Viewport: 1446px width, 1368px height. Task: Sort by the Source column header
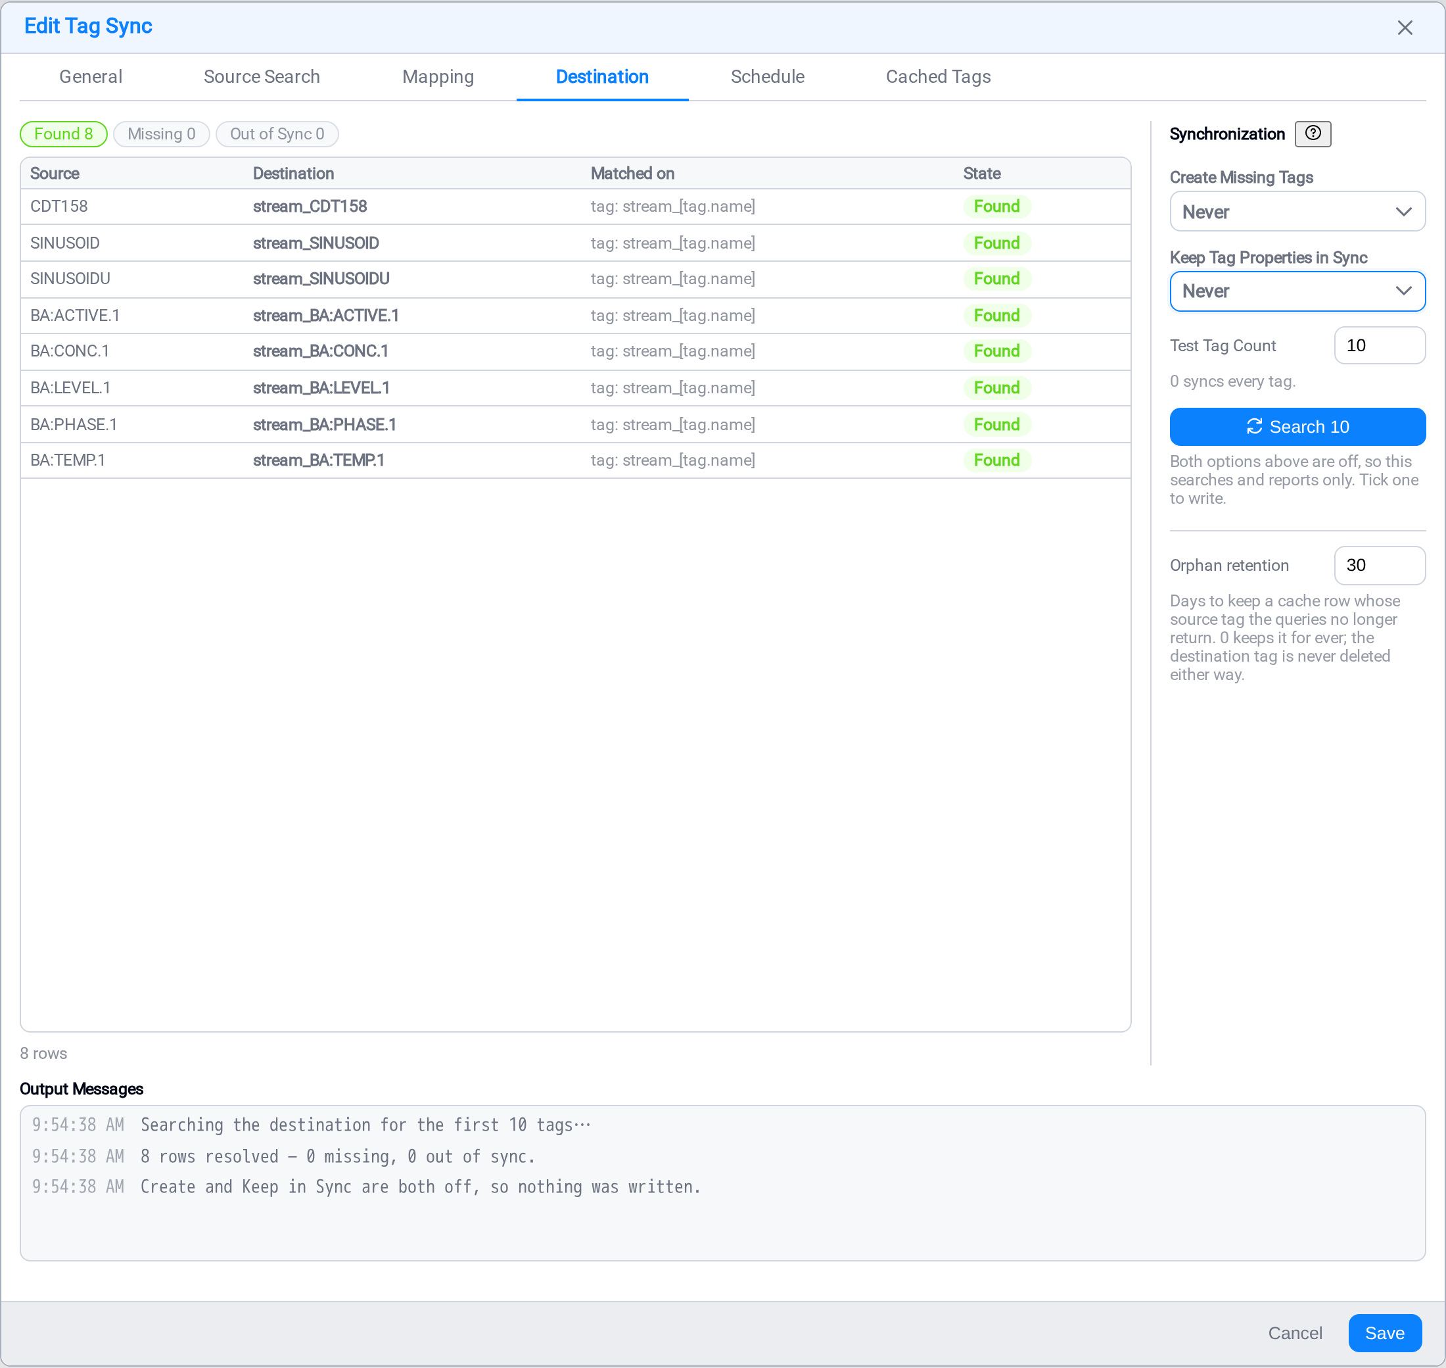coord(55,174)
